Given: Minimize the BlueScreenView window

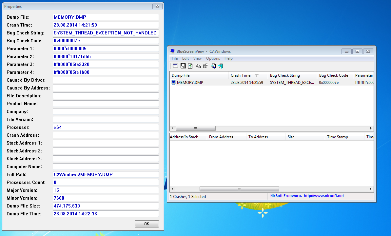Looking at the screenshot, I should tap(347, 51).
